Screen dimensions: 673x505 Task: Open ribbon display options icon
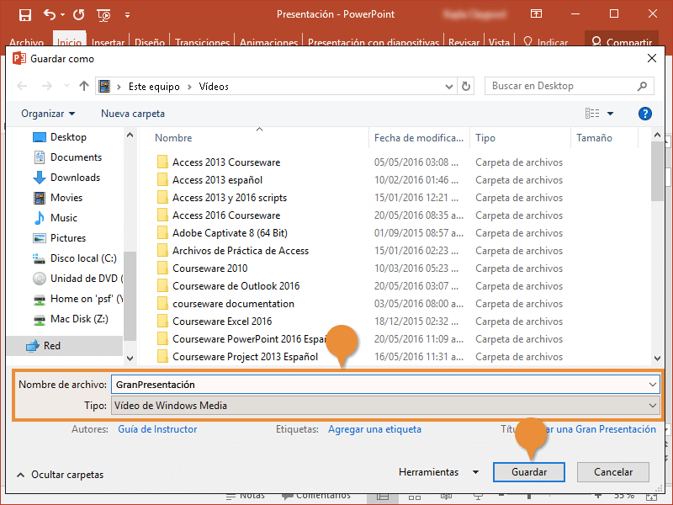(536, 13)
